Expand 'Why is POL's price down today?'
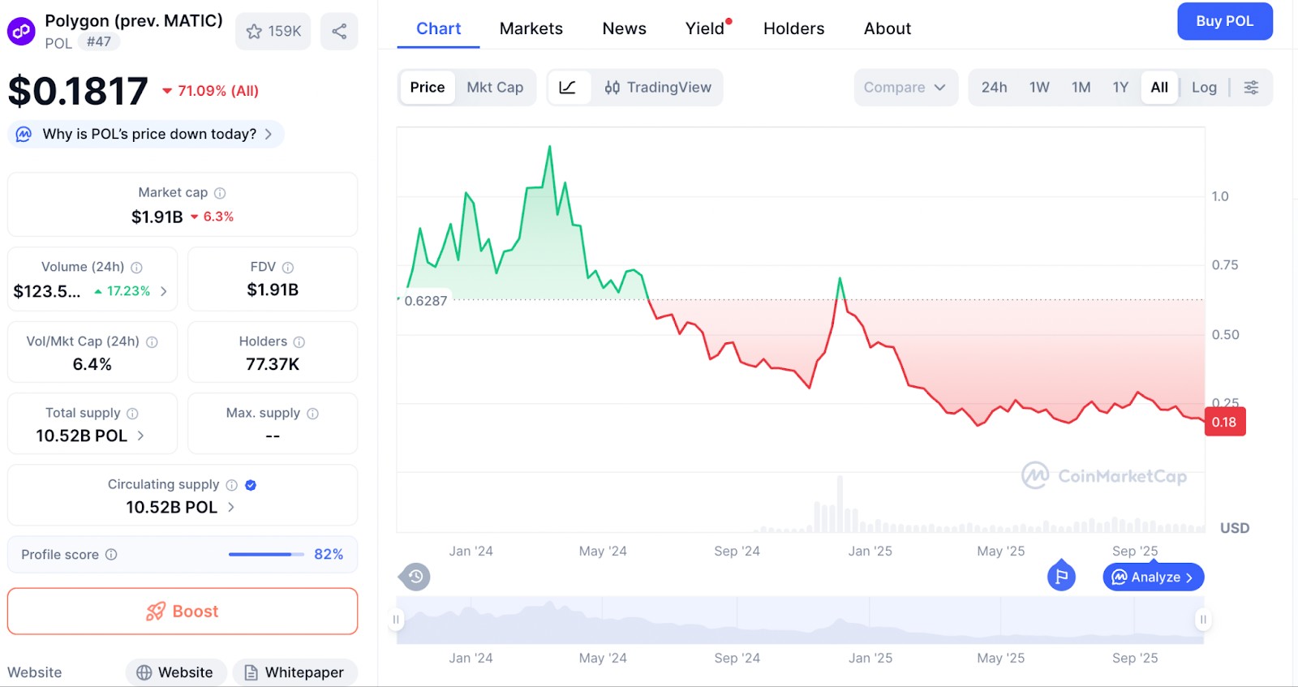 coord(146,135)
